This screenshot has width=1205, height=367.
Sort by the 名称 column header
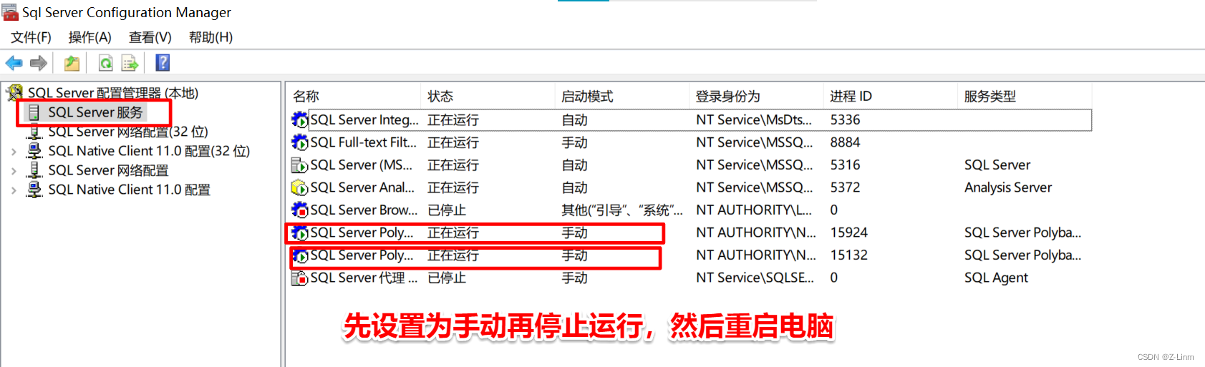[x=354, y=97]
